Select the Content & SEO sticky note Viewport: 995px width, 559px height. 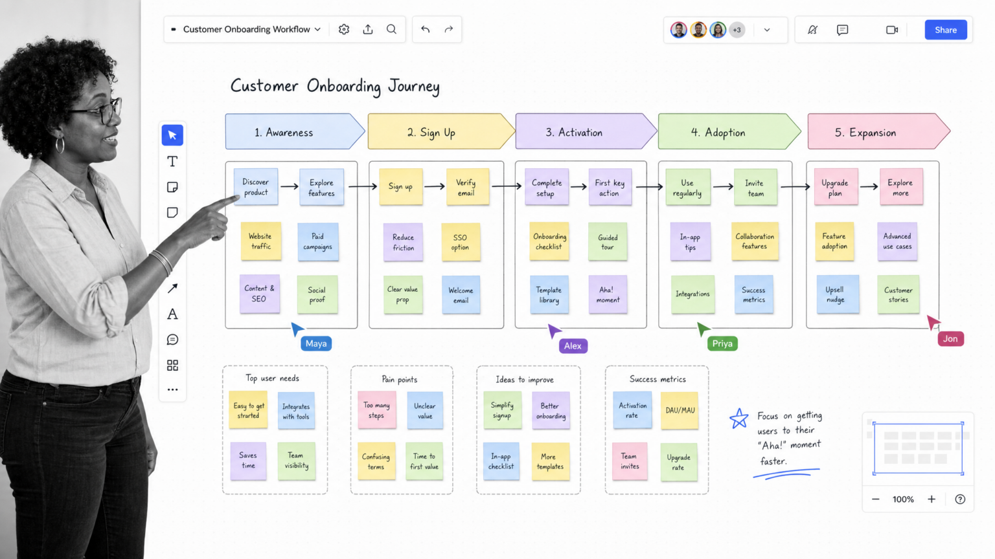click(x=259, y=294)
